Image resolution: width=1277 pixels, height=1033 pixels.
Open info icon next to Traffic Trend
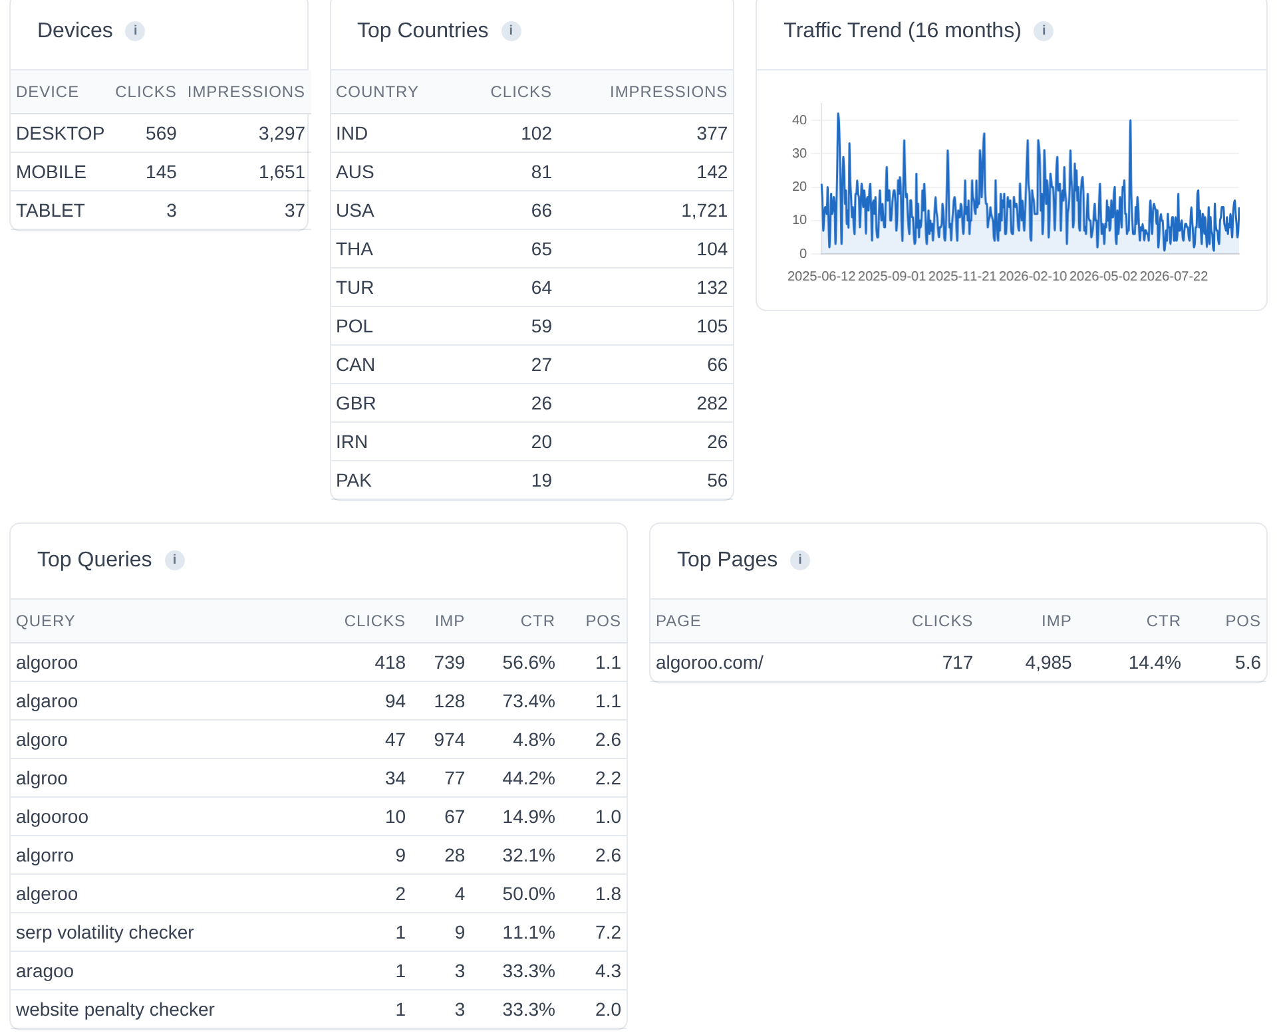1044,31
